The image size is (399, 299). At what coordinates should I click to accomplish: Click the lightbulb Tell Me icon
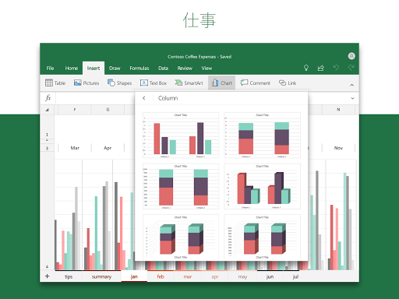[306, 68]
